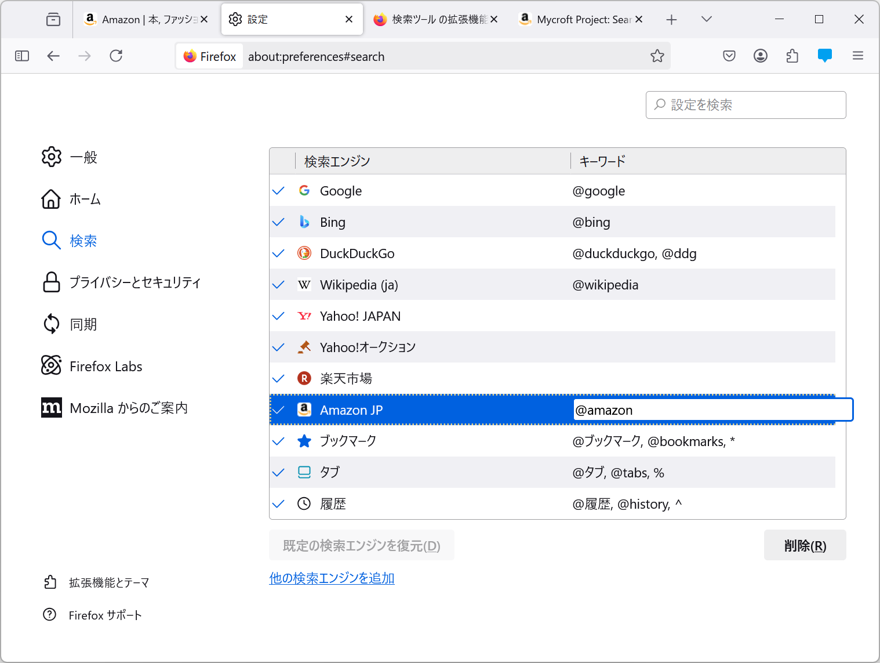Open the Firefox feedback bubble icon

coord(824,56)
